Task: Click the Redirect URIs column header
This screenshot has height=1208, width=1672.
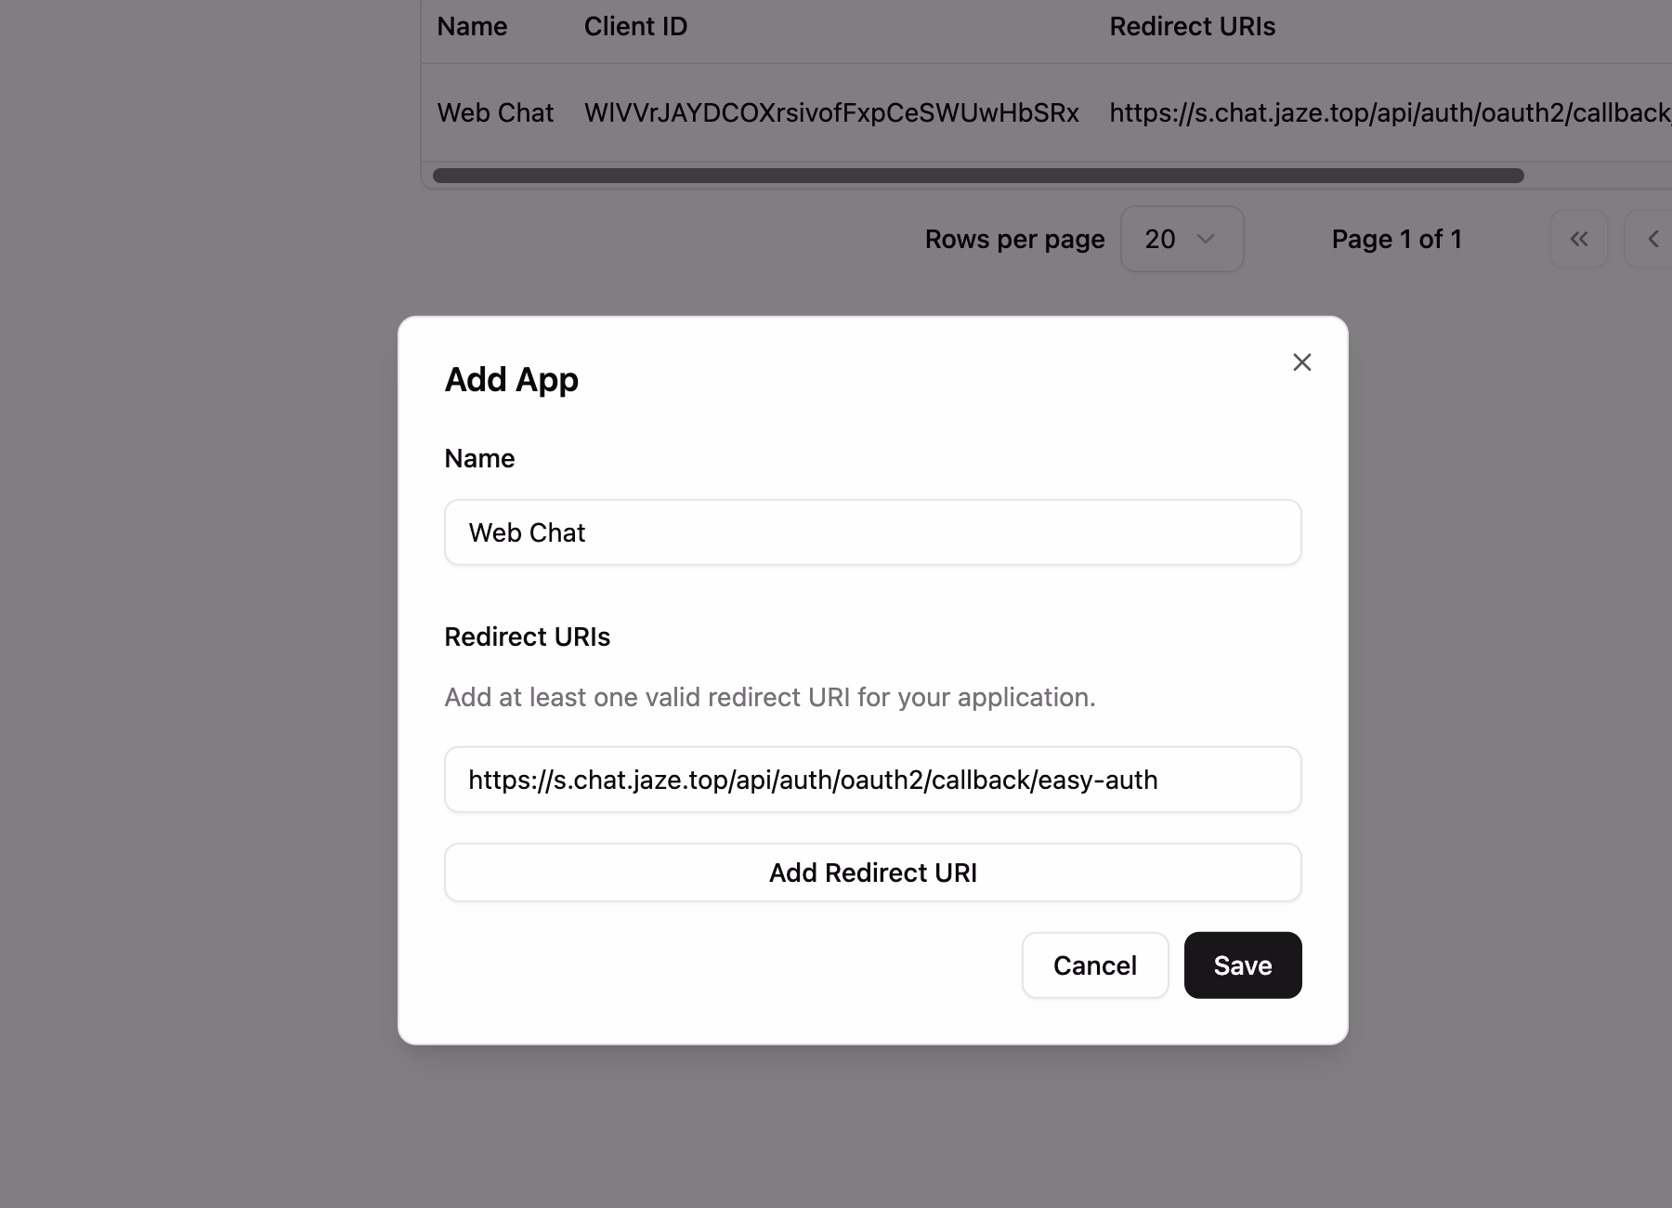Action: [1192, 27]
